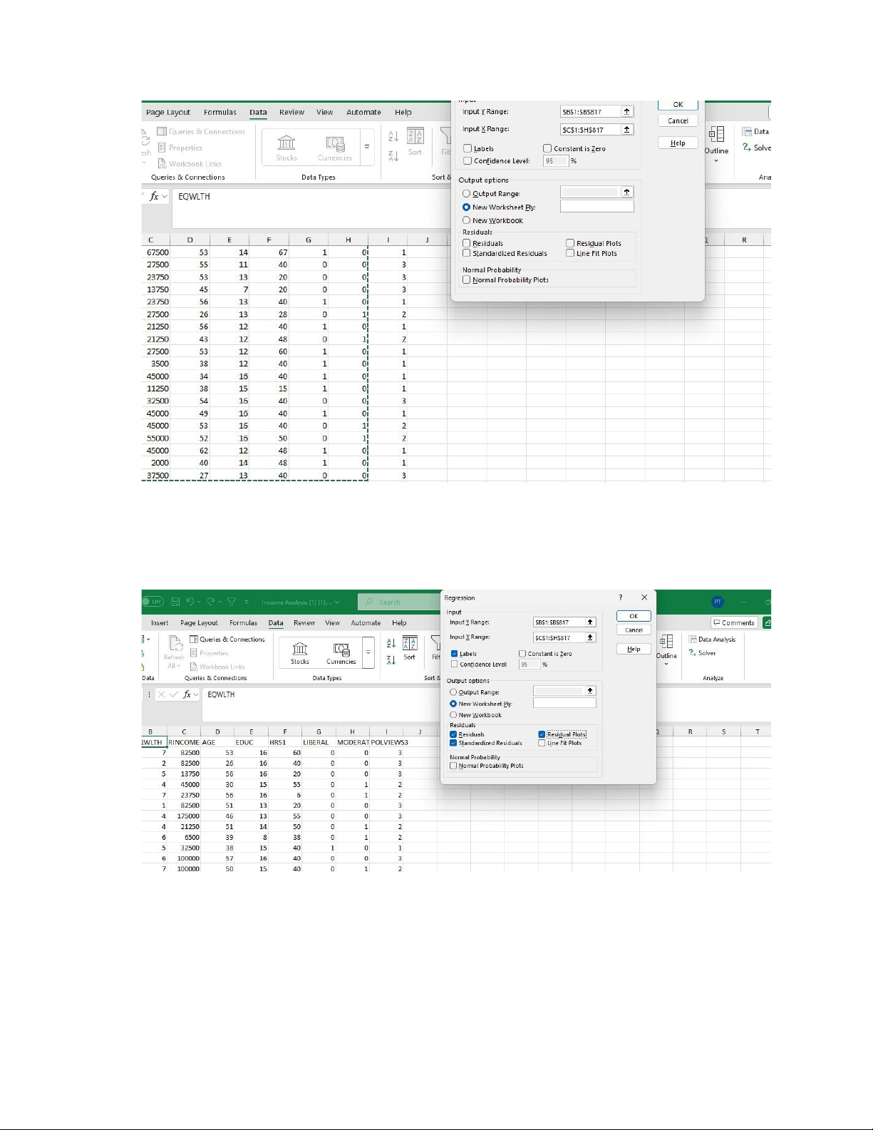Image resolution: width=873 pixels, height=1130 pixels.
Task: Click the Comments button
Action: (733, 623)
